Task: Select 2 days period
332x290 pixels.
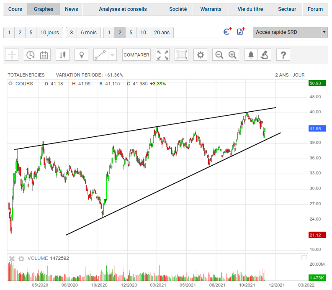Action: click(20, 32)
